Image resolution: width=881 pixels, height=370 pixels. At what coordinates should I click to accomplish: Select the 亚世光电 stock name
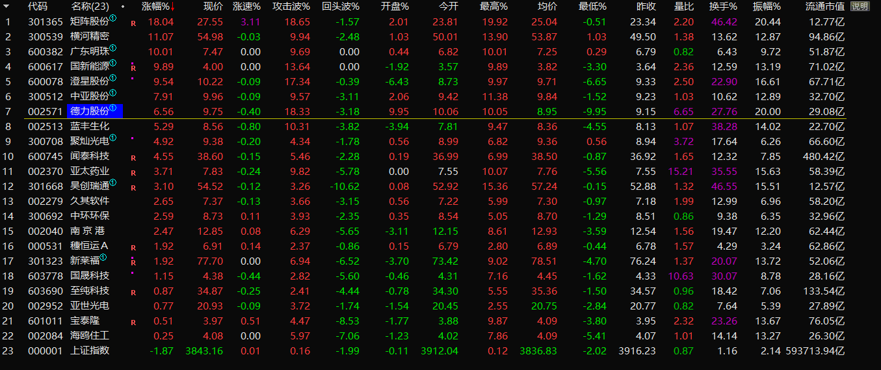click(90, 306)
